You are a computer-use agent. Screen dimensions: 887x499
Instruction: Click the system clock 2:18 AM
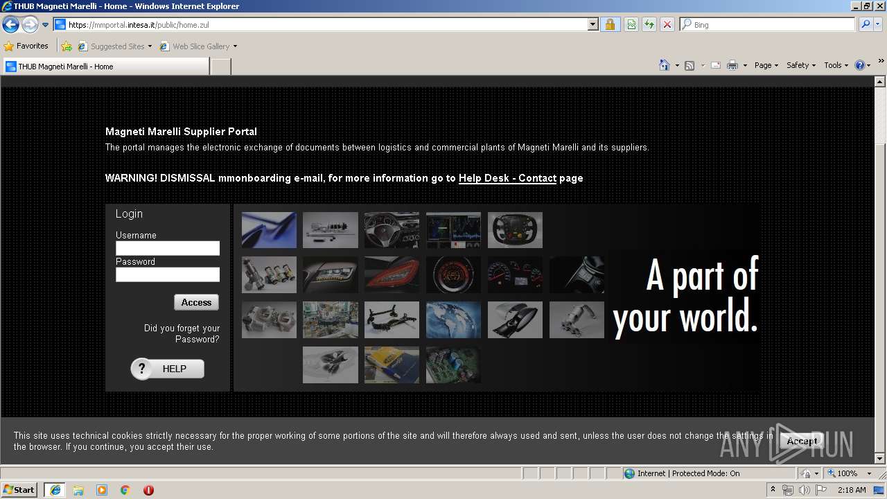coord(852,490)
